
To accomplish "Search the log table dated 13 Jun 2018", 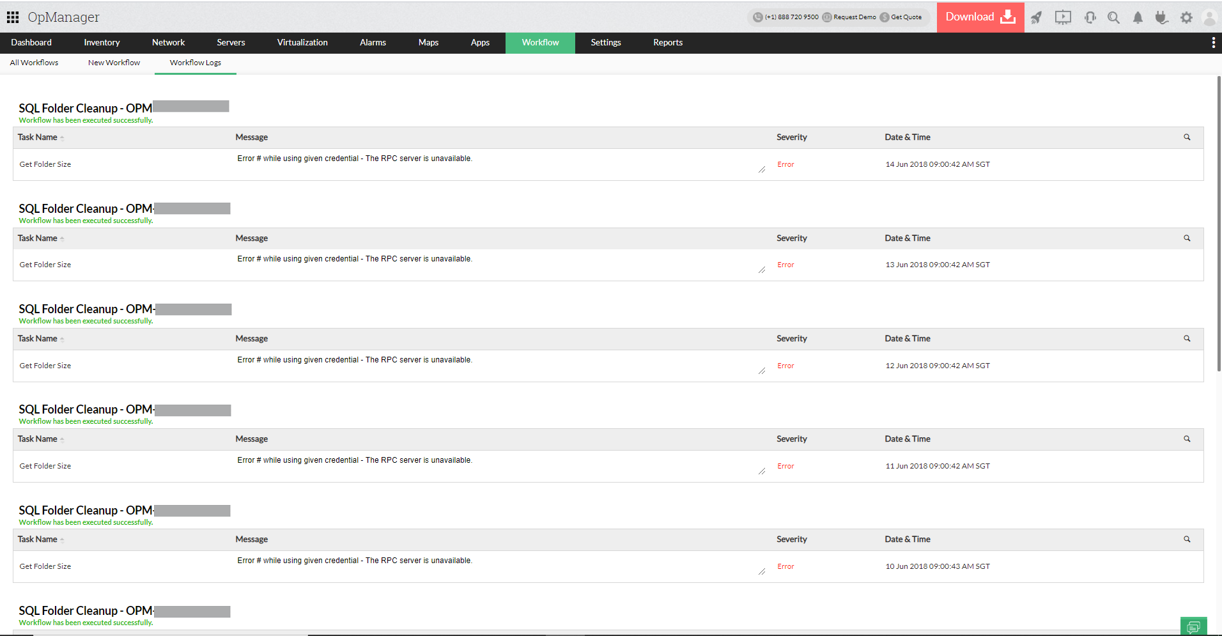I will pos(1187,238).
